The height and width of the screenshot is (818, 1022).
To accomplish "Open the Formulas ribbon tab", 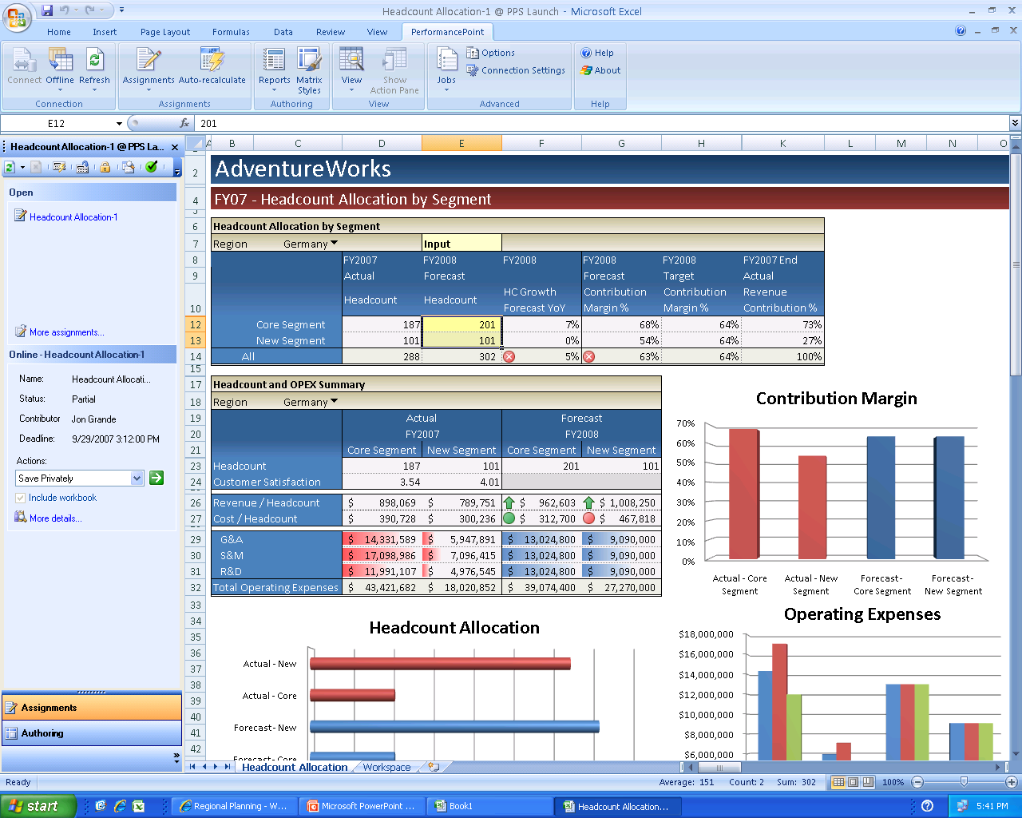I will click(x=231, y=32).
